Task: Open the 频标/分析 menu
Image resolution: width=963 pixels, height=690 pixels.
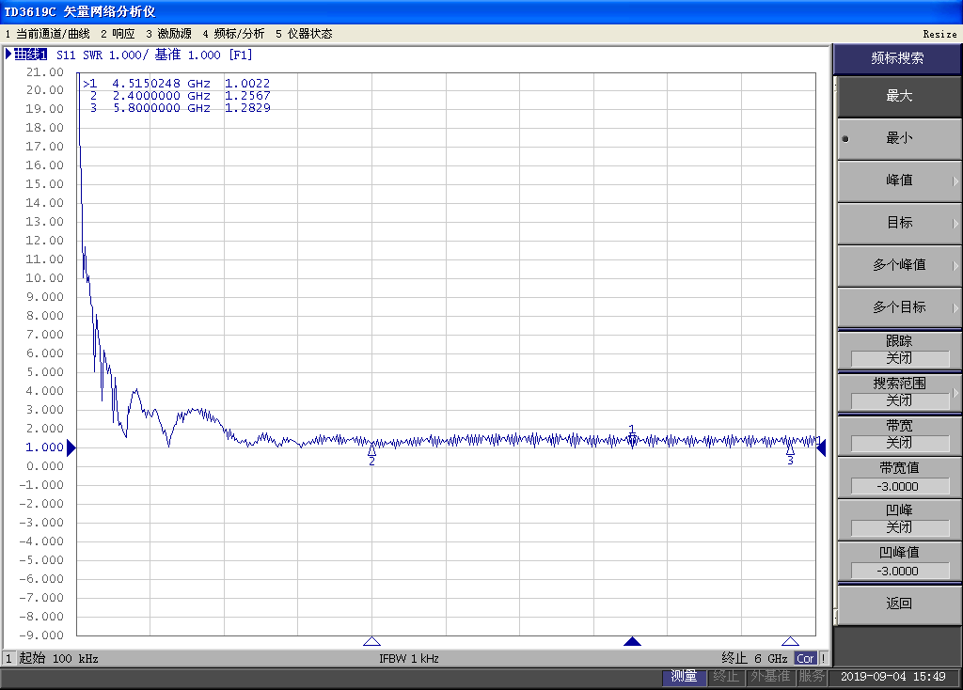Action: pyautogui.click(x=233, y=34)
